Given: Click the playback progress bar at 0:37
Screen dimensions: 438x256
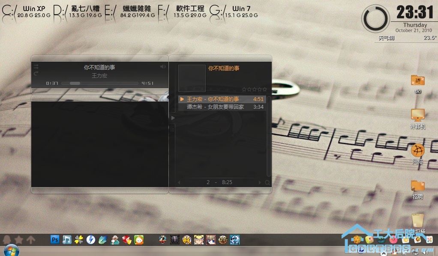Looking at the screenshot, I should click(75, 83).
